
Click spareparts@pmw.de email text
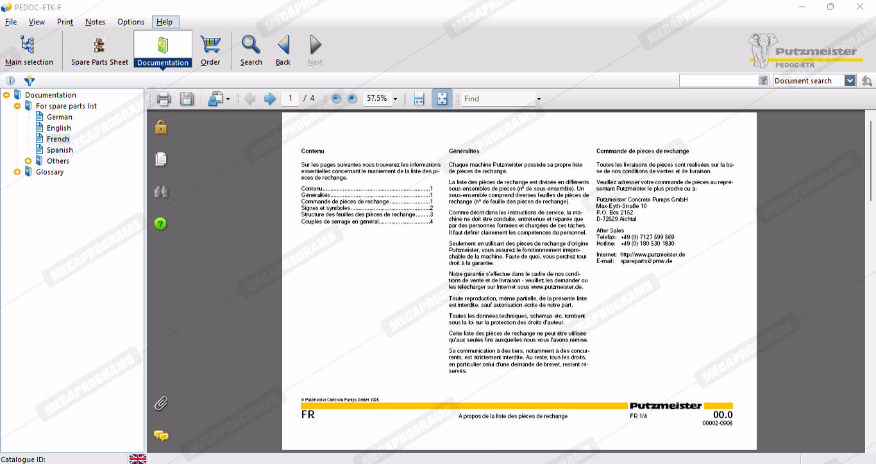tap(646, 261)
